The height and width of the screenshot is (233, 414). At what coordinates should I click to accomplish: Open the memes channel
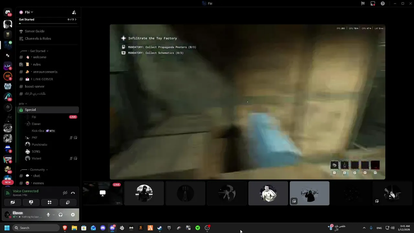click(48, 183)
